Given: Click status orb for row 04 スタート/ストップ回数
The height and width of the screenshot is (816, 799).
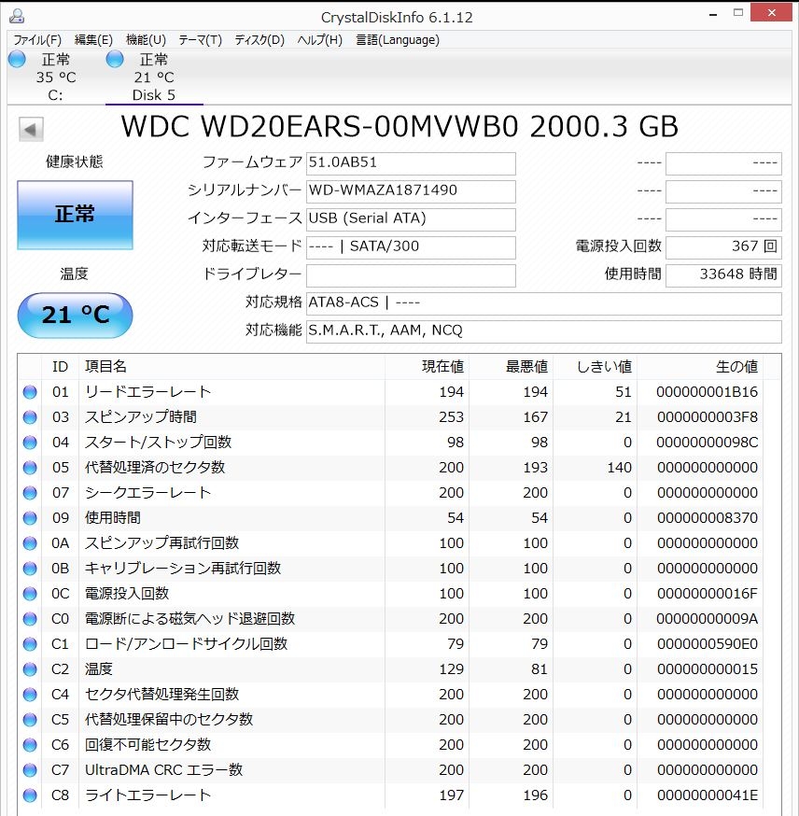Looking at the screenshot, I should click(x=30, y=443).
